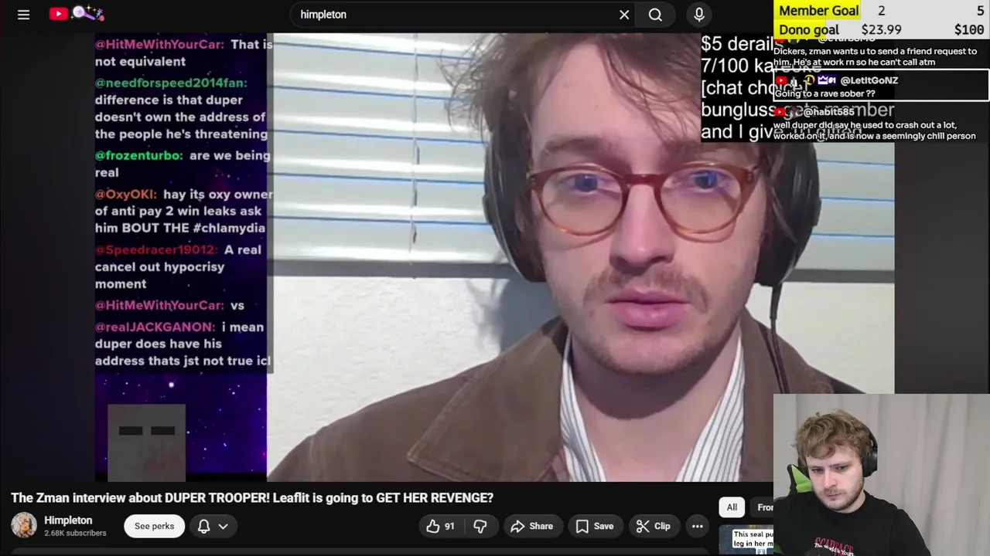Image resolution: width=990 pixels, height=556 pixels.
Task: Start voice search with microphone
Action: (699, 15)
